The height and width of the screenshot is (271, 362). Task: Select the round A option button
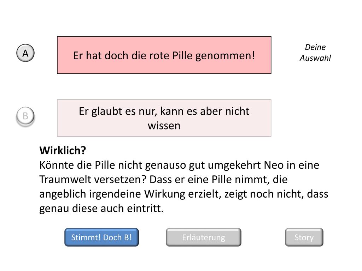(x=25, y=53)
